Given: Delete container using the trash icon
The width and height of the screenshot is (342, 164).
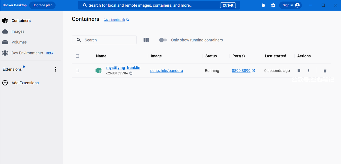Looking at the screenshot, I should tap(325, 71).
